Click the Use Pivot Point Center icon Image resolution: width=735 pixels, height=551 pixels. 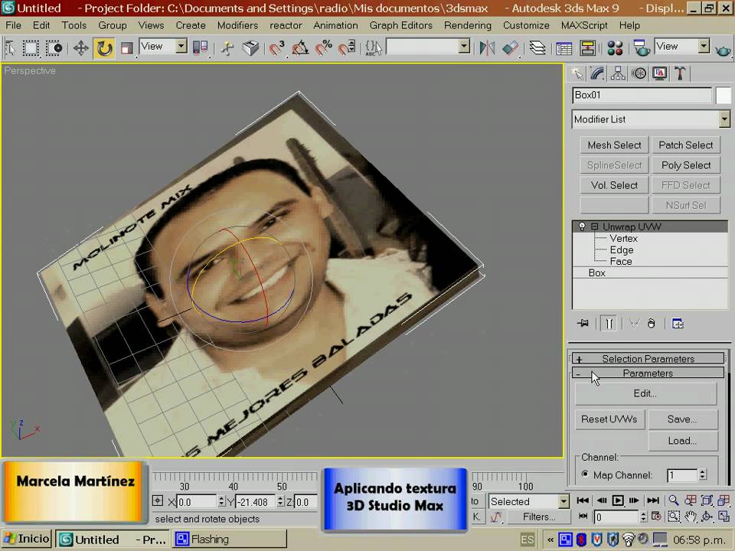tap(200, 47)
